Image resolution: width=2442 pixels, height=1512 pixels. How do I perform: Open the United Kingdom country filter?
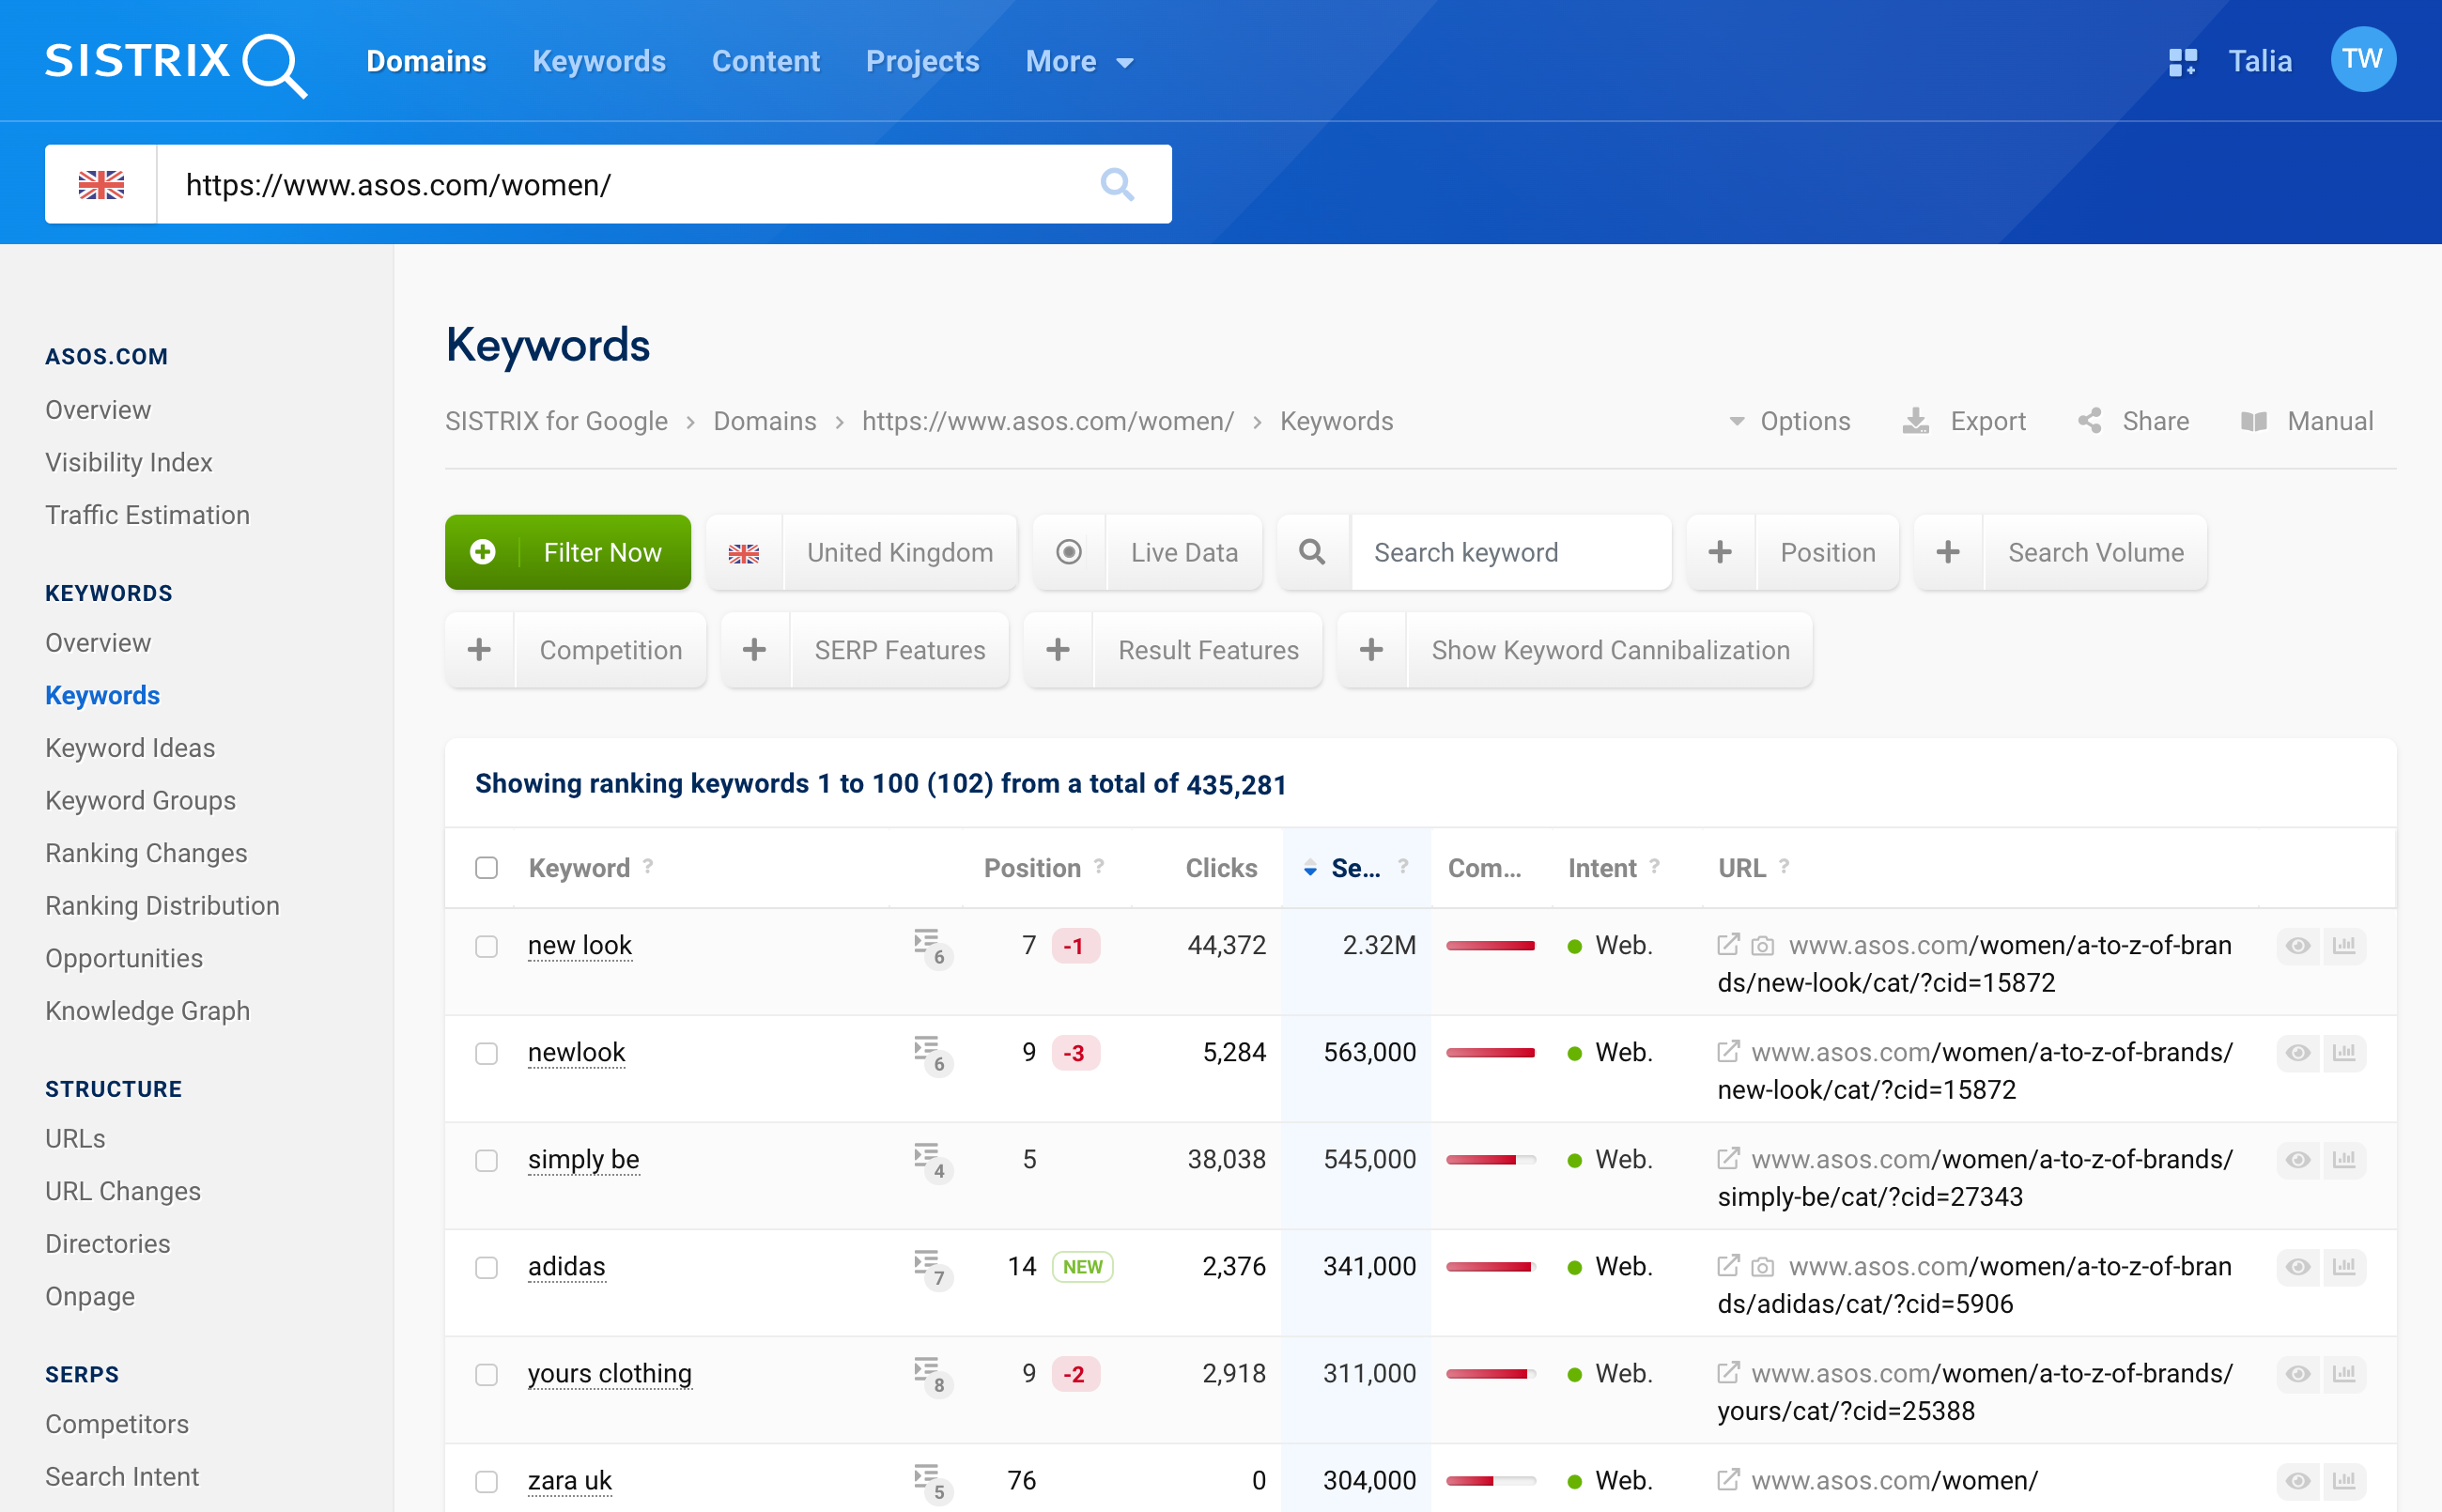tap(862, 552)
